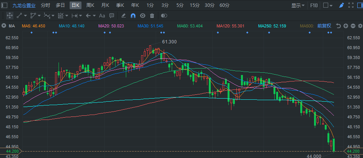Image resolution: width=363 pixels, height=158 pixels.
Task: Zoom in chart with plus icon
Action: (345, 26)
